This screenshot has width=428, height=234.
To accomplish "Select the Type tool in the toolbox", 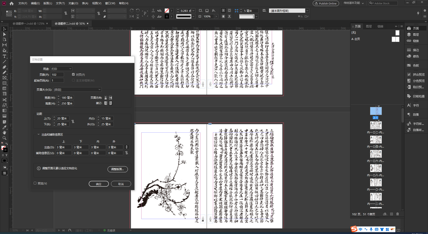I will point(4,56).
